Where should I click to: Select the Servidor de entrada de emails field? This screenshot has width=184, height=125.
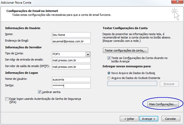point(71,60)
